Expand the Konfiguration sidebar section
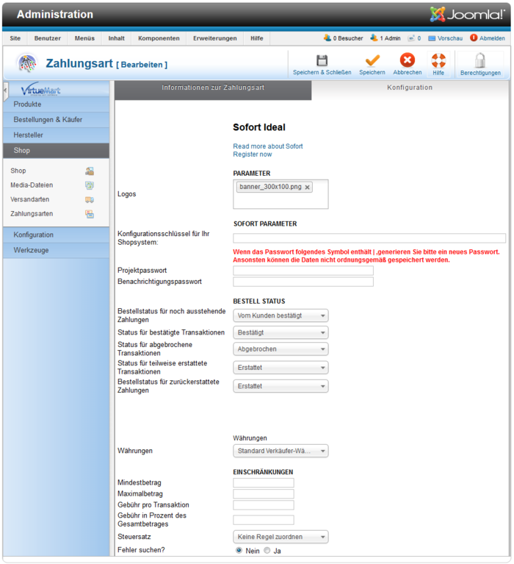Image resolution: width=514 pixels, height=564 pixels. [x=56, y=235]
